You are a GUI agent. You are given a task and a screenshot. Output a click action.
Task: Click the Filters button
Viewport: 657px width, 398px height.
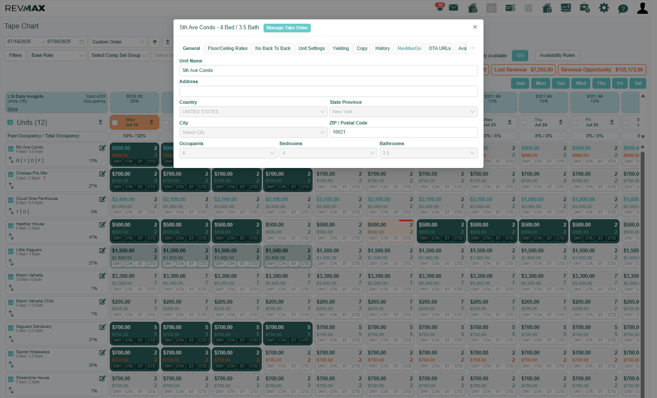point(15,55)
